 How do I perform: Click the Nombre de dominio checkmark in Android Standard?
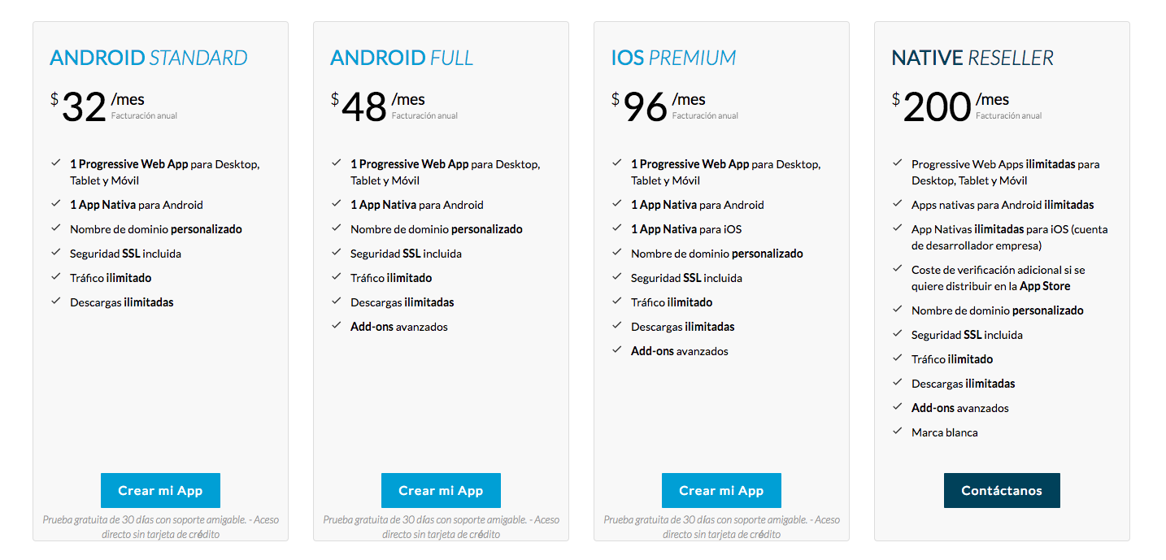(x=55, y=228)
